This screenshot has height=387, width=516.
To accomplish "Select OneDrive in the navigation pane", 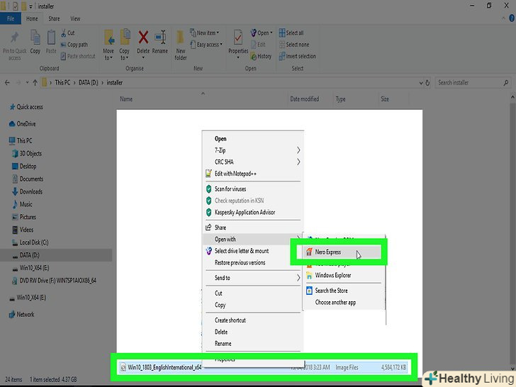I will 23,124.
